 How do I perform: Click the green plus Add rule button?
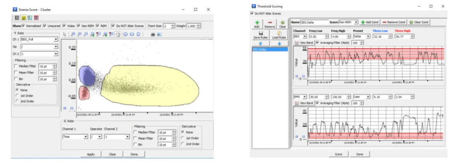click(x=257, y=24)
